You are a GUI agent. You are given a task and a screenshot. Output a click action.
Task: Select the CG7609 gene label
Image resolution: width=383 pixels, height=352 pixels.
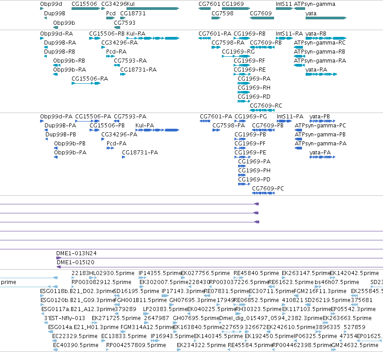261,13
